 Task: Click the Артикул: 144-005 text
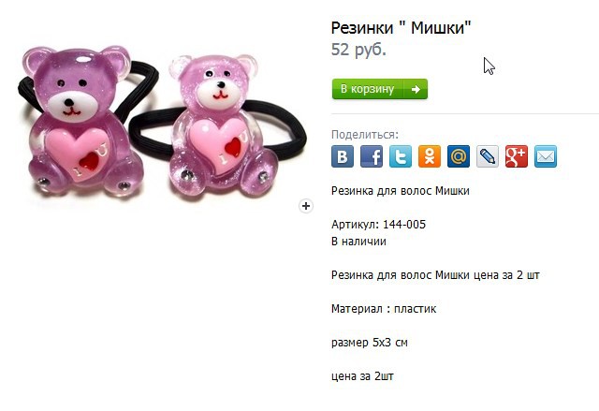click(378, 224)
